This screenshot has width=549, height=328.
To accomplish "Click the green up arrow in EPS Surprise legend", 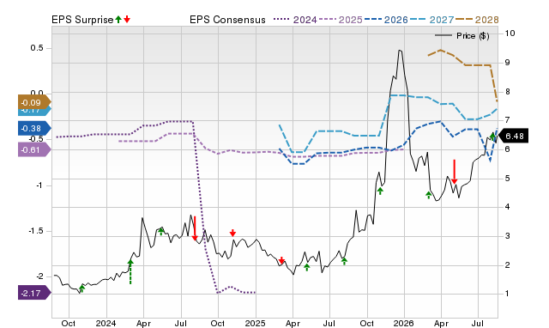I will pos(118,20).
